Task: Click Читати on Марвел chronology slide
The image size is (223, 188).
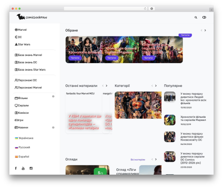Action: pyautogui.click(x=111, y=58)
